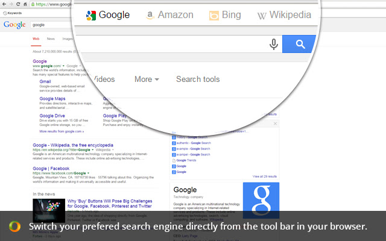
Task: Click the Google logo on the results page
Action: pos(14,25)
